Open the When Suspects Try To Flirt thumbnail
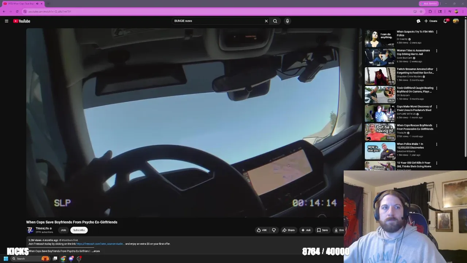Viewport: 467px width, 263px height. (x=380, y=38)
